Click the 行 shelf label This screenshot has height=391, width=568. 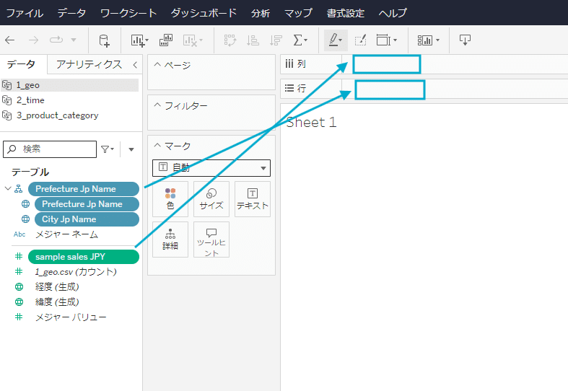[302, 88]
